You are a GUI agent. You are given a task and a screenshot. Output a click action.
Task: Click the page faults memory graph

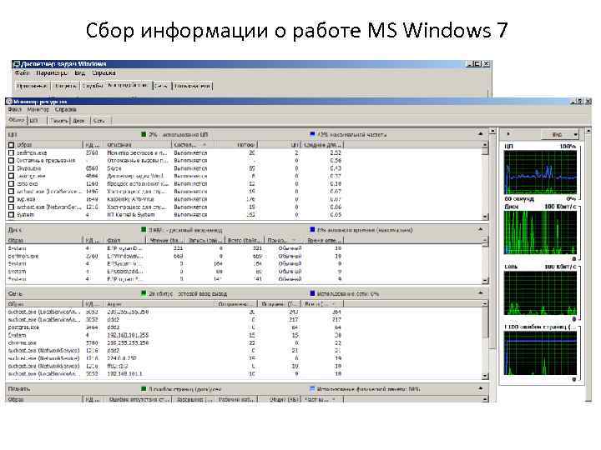pyautogui.click(x=540, y=353)
